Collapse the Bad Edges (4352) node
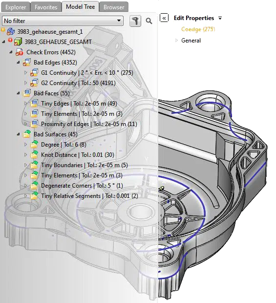Screen dimensions: 276x303 coord(18,62)
